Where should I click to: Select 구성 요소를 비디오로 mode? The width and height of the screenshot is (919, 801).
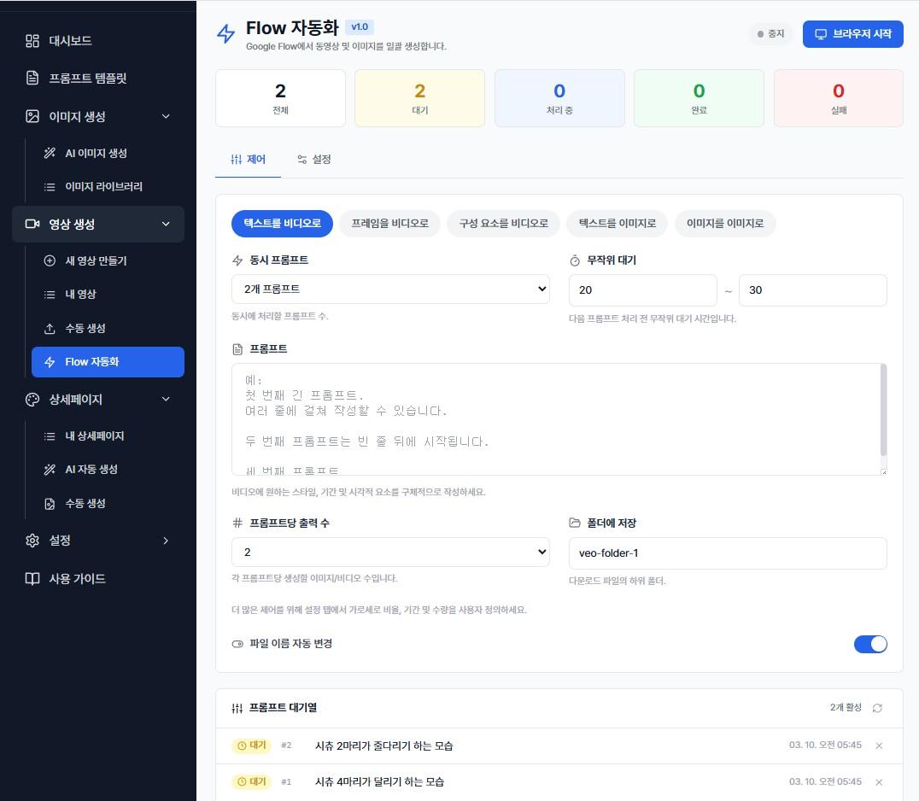point(503,223)
